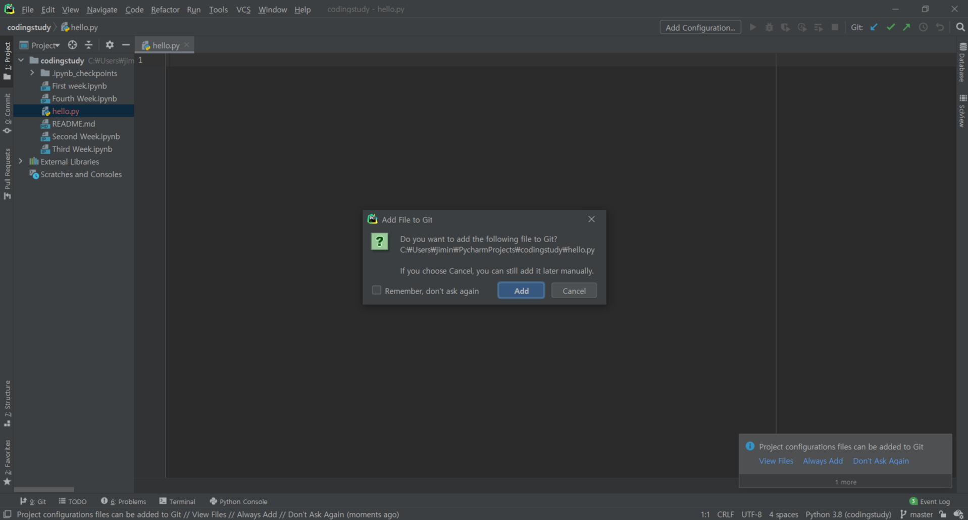Image resolution: width=968 pixels, height=520 pixels.
Task: Click the UTF-8 encoding selector
Action: coord(751,514)
